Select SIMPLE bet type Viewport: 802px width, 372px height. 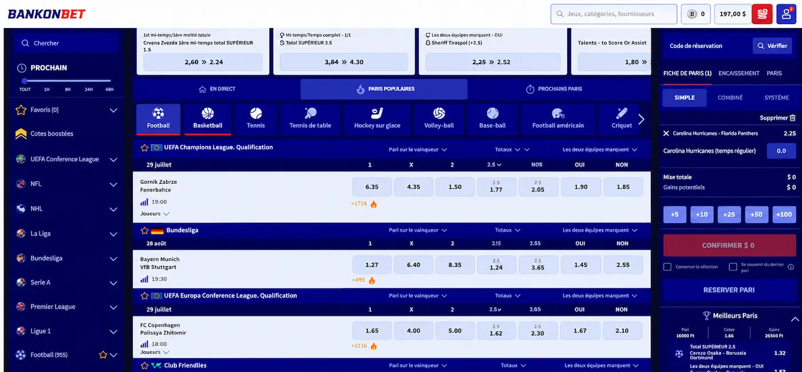click(x=685, y=98)
